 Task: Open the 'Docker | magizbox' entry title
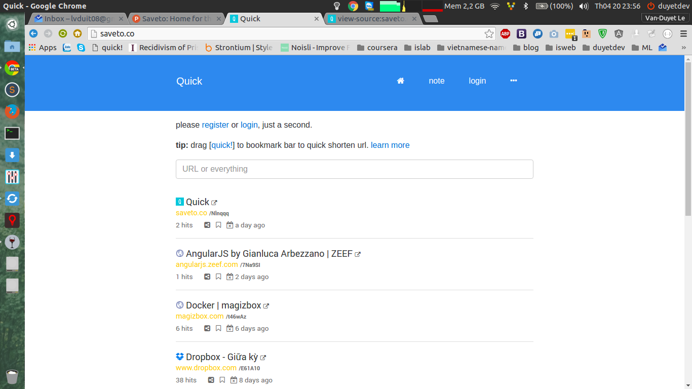(223, 305)
